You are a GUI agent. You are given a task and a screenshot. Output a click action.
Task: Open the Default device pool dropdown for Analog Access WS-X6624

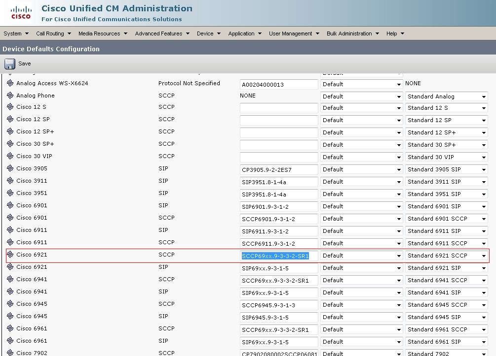[362, 84]
